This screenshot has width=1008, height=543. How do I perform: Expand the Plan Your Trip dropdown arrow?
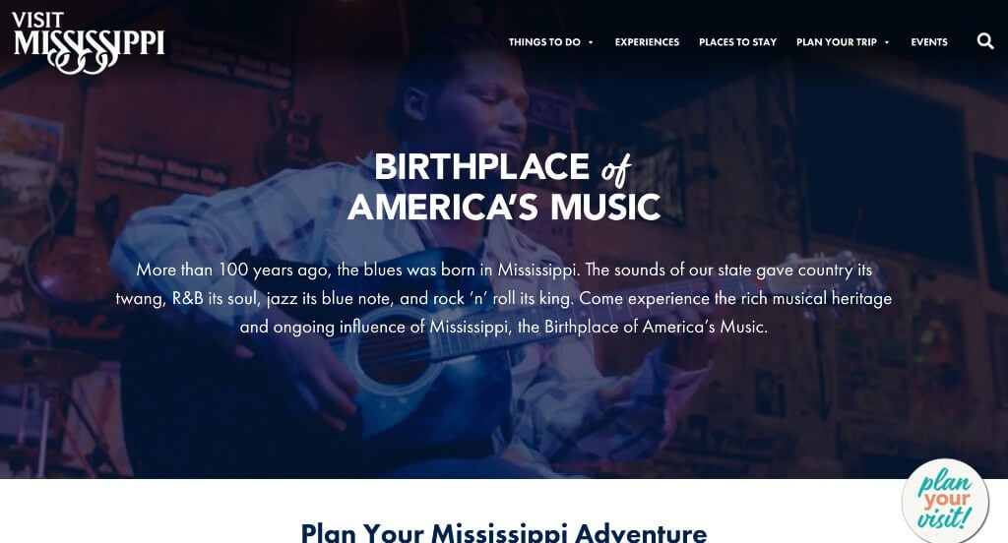tap(887, 42)
